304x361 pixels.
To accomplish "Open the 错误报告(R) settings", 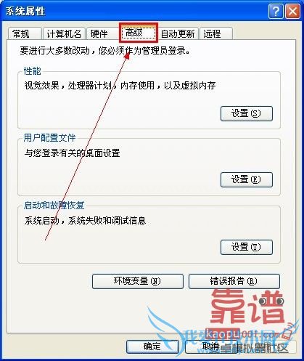I will click(x=234, y=281).
